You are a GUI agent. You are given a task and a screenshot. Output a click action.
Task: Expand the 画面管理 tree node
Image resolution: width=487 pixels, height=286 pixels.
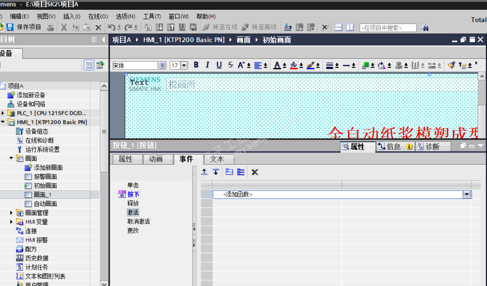click(x=11, y=213)
